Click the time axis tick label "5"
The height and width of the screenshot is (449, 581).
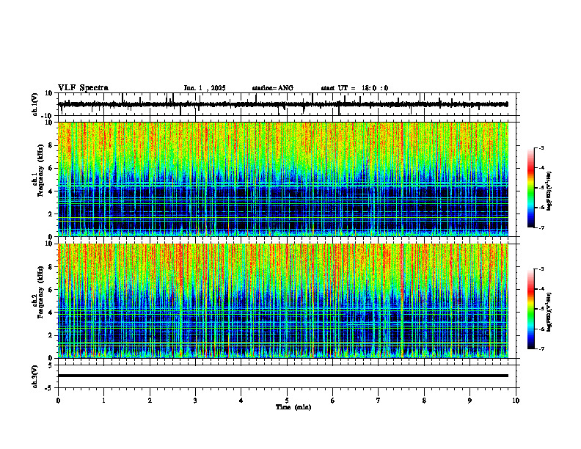(x=287, y=401)
